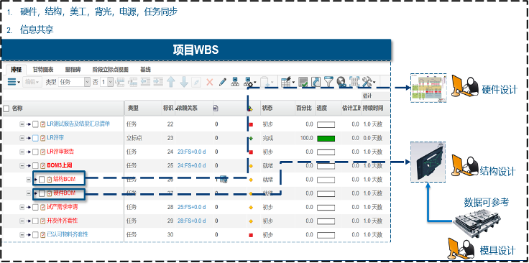Open the LR测试报告及结果汇总清单 link
Screen dimensions: 529x263
click(x=78, y=124)
